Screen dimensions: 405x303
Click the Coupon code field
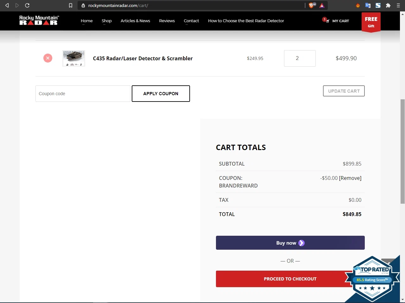coord(83,94)
